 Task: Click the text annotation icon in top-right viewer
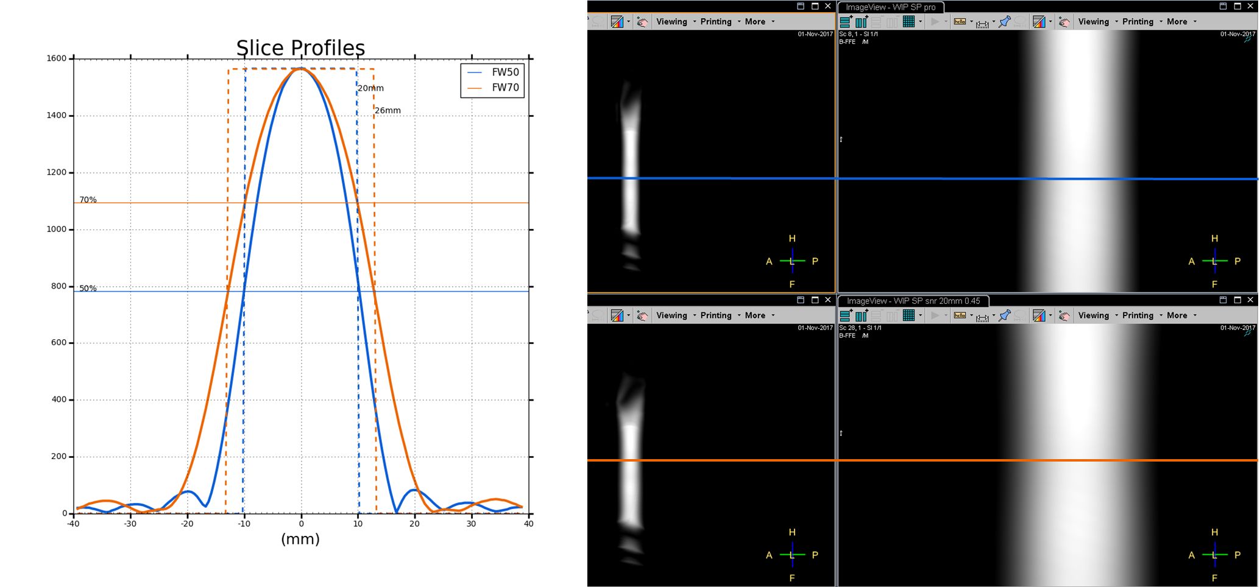tap(960, 22)
